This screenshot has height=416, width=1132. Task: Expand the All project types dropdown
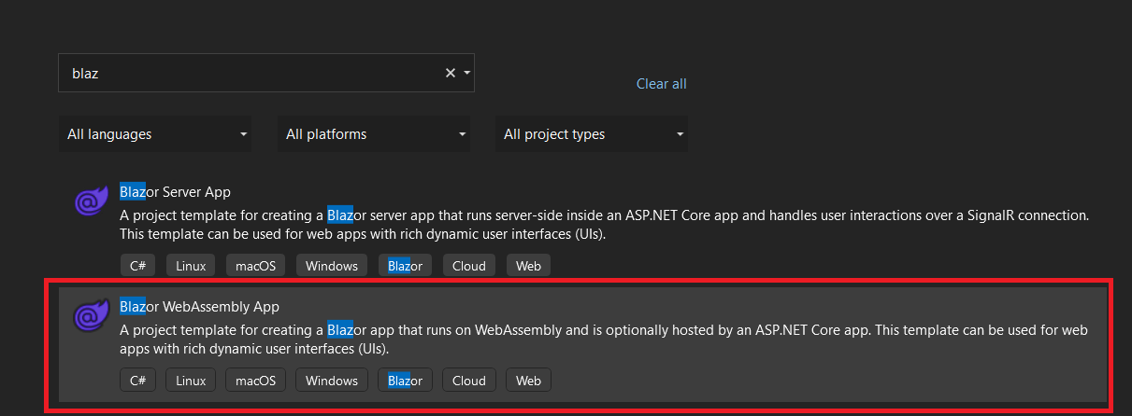(x=592, y=134)
